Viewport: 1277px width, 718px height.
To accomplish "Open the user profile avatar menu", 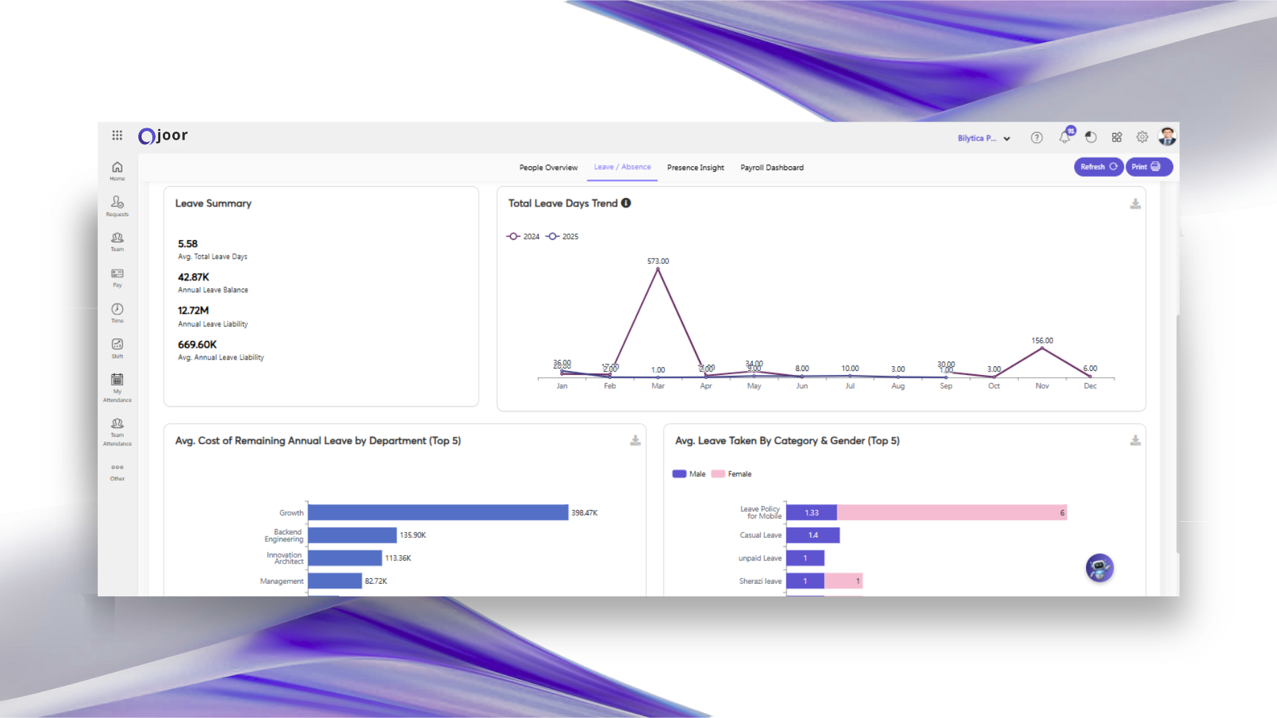I will point(1167,136).
